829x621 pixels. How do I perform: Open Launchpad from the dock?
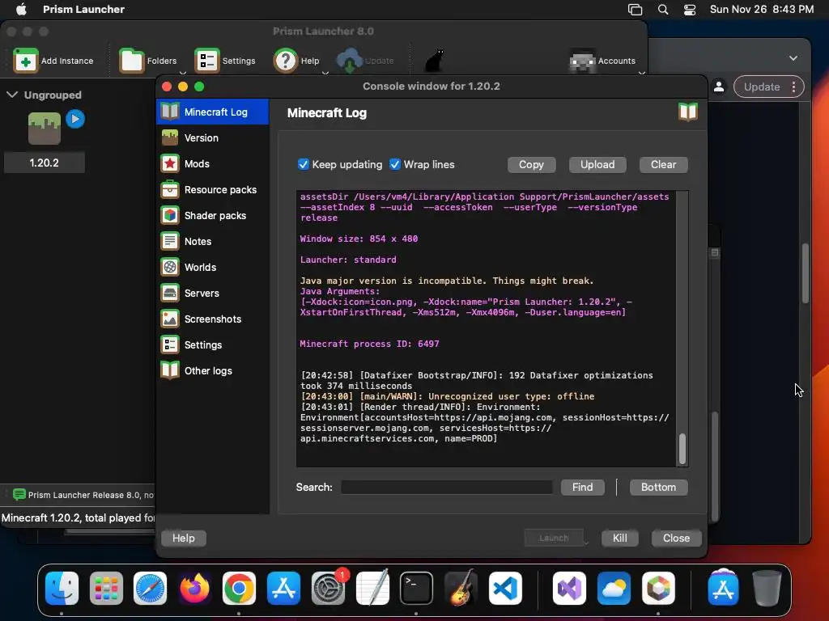(106, 588)
